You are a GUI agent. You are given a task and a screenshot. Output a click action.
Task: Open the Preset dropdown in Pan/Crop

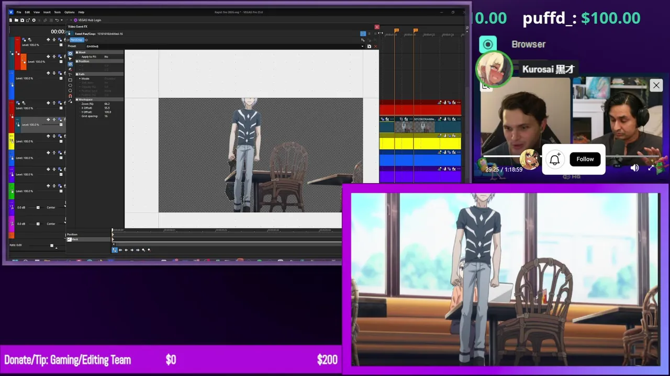[362, 46]
